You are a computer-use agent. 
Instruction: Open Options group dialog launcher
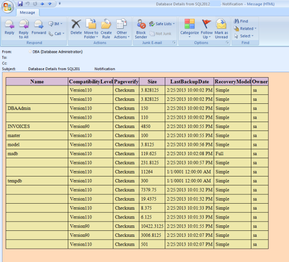(227, 43)
